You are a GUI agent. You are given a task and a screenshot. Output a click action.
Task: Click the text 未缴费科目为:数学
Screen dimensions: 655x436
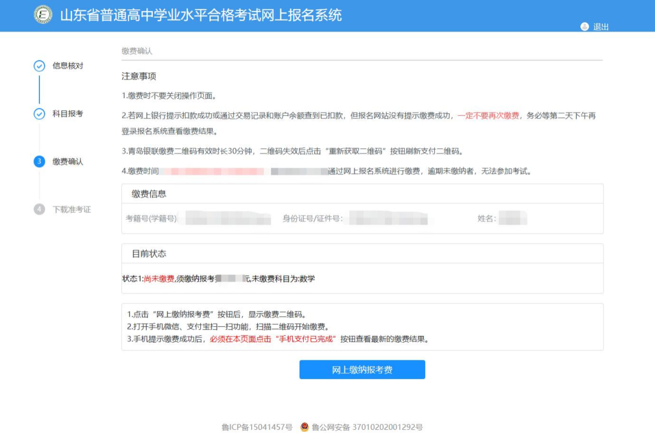[283, 279]
